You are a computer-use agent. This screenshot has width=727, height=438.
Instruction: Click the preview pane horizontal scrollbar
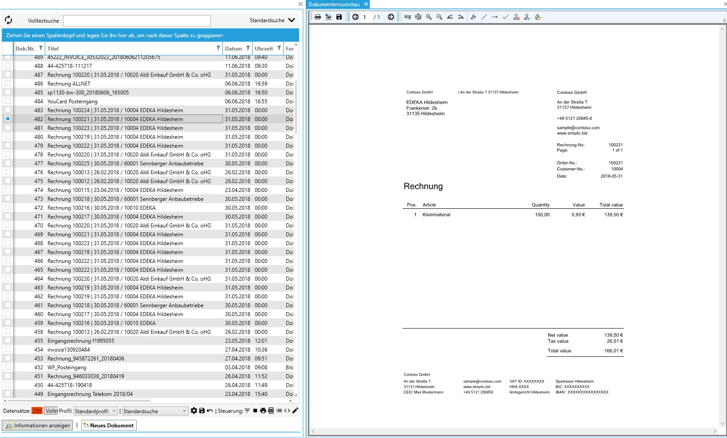[x=514, y=431]
